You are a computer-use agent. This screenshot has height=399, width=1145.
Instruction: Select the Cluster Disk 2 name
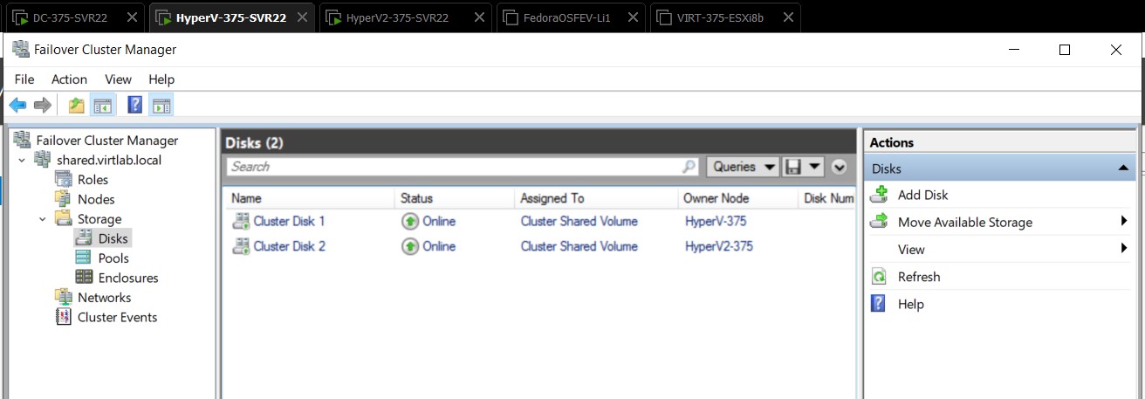pyautogui.click(x=289, y=246)
